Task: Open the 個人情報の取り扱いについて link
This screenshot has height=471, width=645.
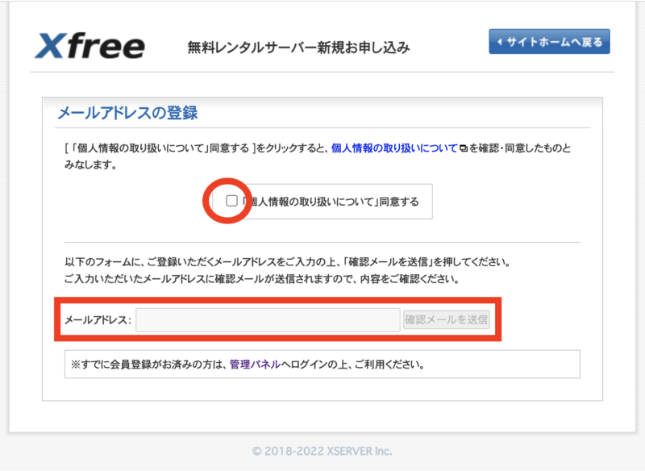Action: [x=394, y=148]
